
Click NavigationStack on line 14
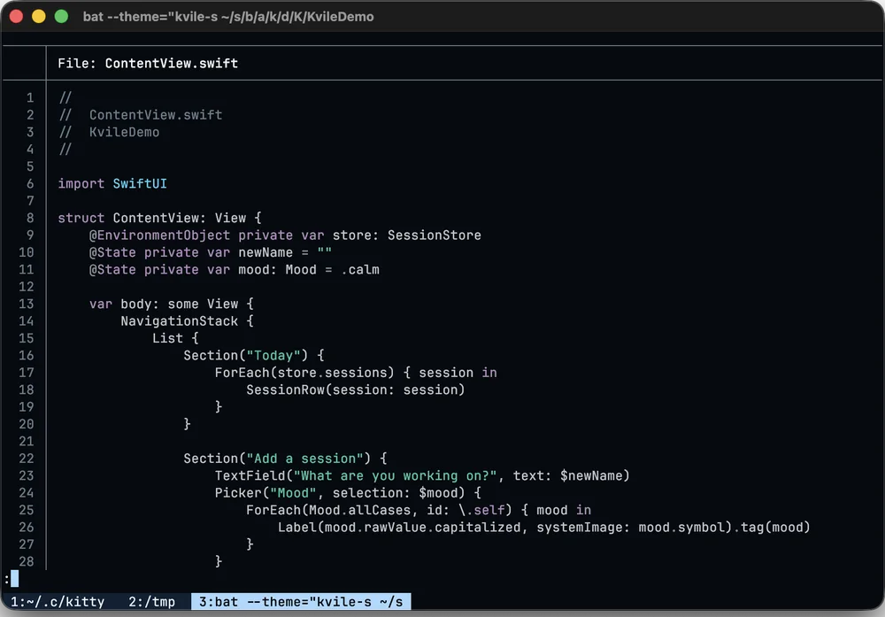[179, 321]
